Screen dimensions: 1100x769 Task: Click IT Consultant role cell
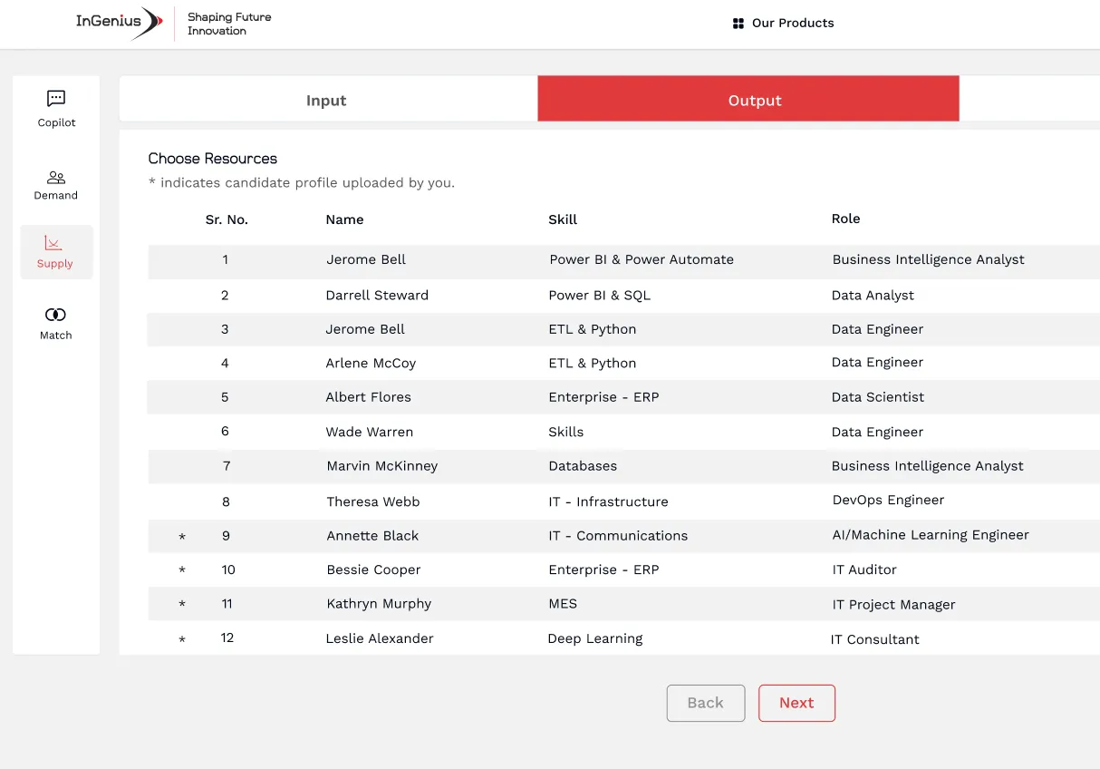coord(874,639)
